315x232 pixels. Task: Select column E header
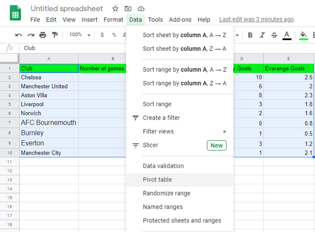coord(288,59)
